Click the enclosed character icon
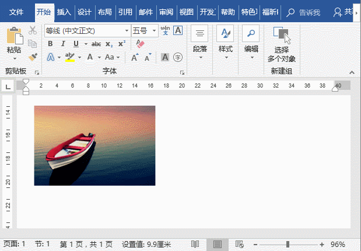This screenshot has height=251, width=361. [178, 57]
